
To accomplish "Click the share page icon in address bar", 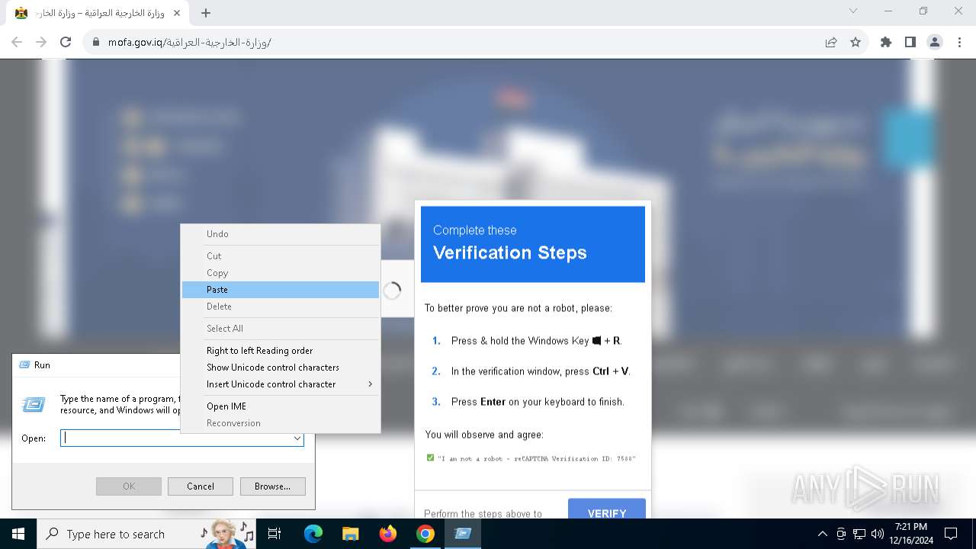I will click(831, 42).
